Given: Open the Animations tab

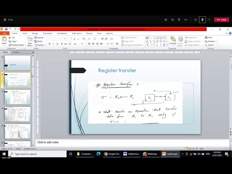Looking at the screenshot, I should pyautogui.click(x=62, y=33).
